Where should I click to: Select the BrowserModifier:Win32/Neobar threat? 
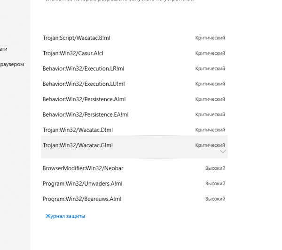(x=83, y=168)
